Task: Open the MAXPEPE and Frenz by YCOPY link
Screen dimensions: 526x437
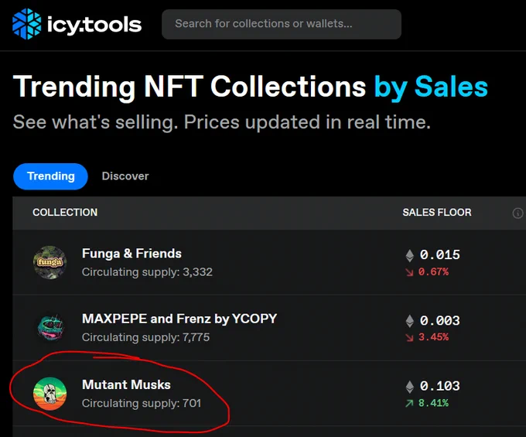Action: pos(179,319)
